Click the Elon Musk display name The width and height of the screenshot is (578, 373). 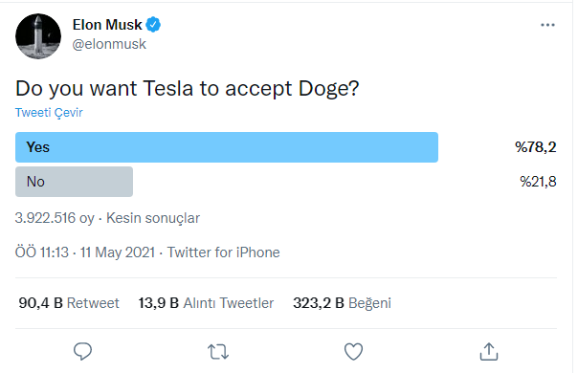pos(107,25)
